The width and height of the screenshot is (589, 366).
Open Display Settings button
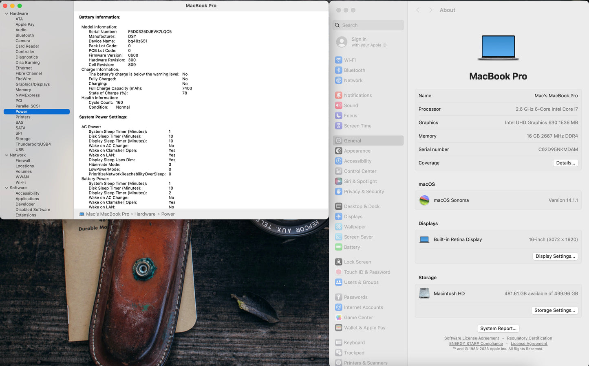555,256
